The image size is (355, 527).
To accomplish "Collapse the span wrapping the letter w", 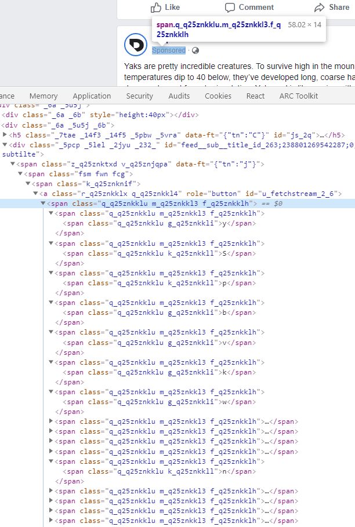I will [x=51, y=392].
